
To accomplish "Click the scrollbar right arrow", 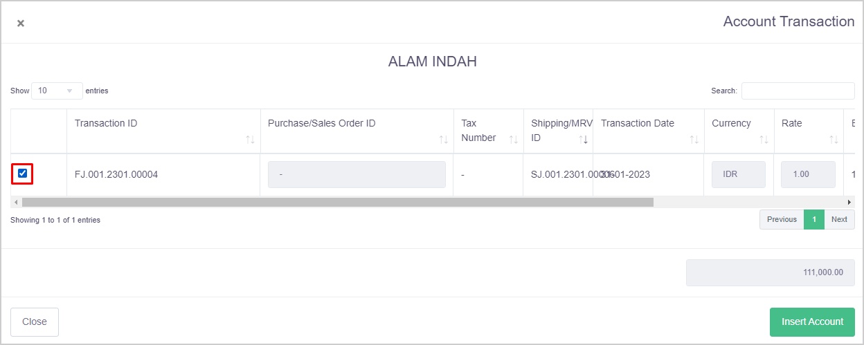I will (x=849, y=202).
